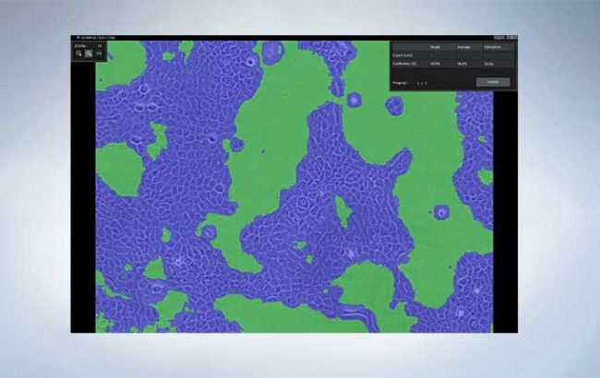
Task: Click the window title text at top-left
Action: click(96, 38)
